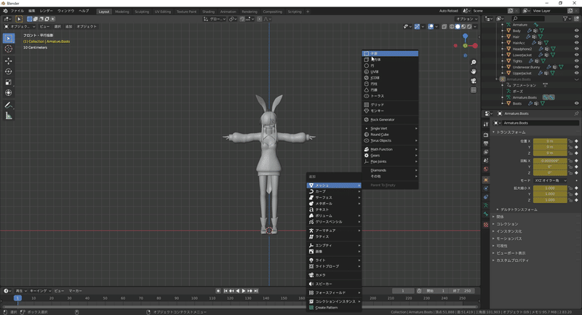Expand the Delta Transform panel

tap(518, 209)
